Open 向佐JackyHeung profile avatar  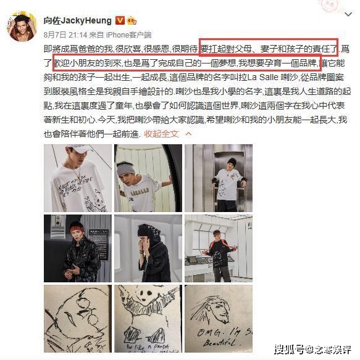coord(22,27)
